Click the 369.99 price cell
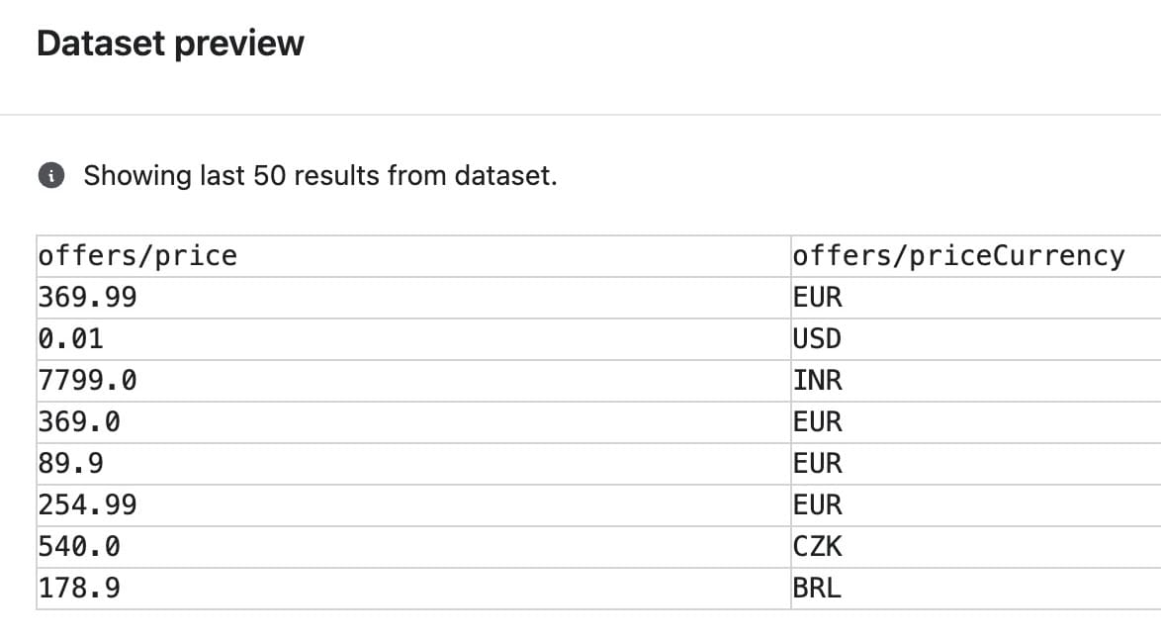Viewport: 1161px width, 640px height. click(413, 298)
